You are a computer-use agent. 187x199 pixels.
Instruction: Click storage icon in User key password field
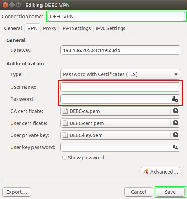pyautogui.click(x=175, y=147)
